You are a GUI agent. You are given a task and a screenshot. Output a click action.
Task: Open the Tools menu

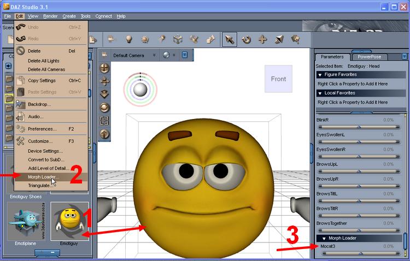[85, 16]
